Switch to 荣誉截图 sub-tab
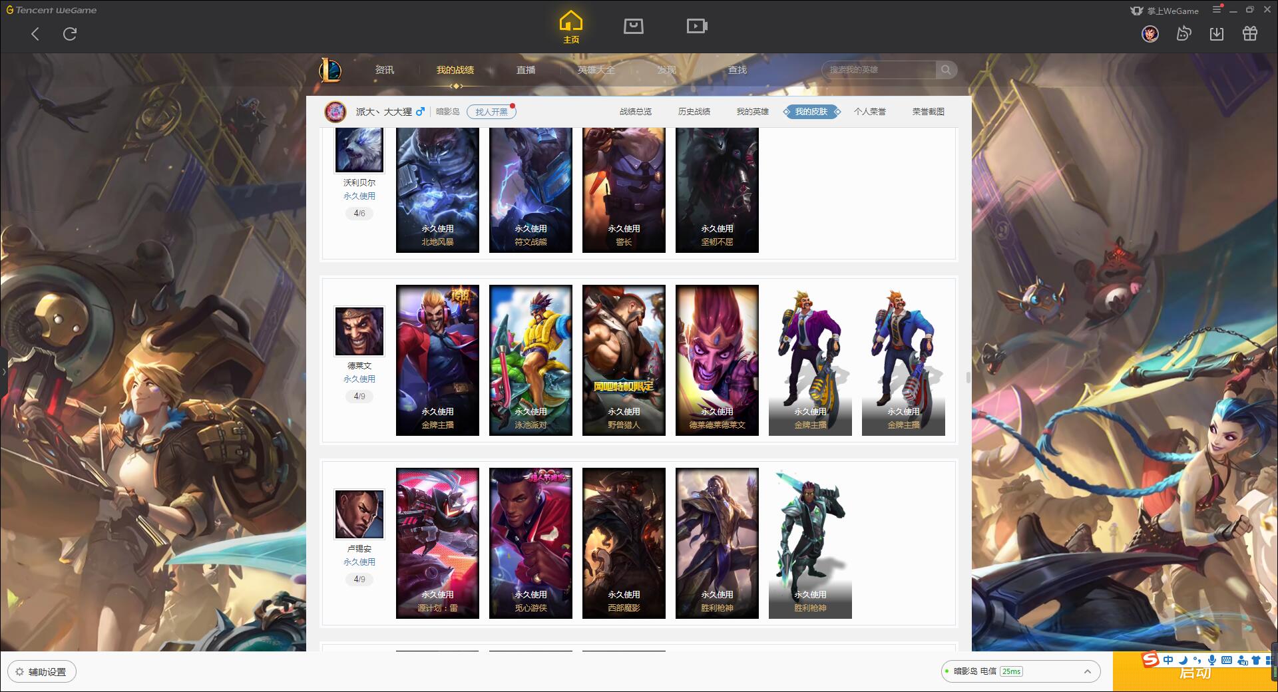1278x692 pixels. 929,112
